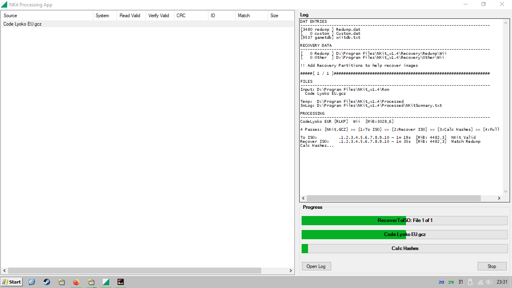Click the Calc Hashes progress bar

tap(404, 248)
